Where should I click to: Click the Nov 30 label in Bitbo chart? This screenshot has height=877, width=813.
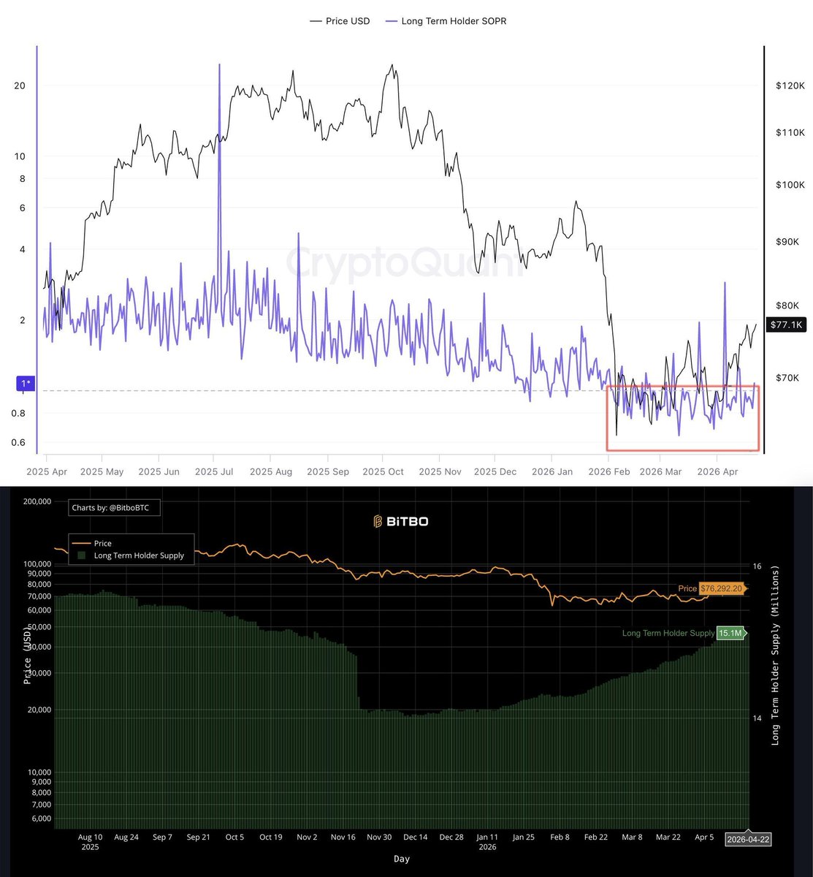coord(378,838)
